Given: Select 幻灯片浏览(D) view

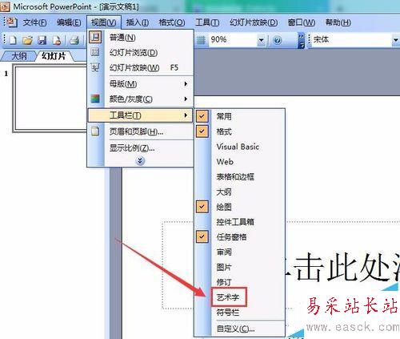Looking at the screenshot, I should coord(140,53).
